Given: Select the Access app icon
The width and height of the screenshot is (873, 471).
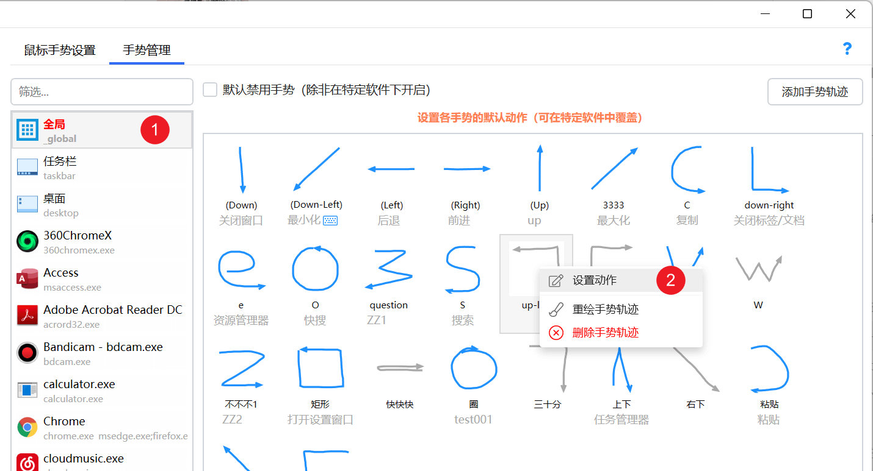Looking at the screenshot, I should pyautogui.click(x=27, y=279).
